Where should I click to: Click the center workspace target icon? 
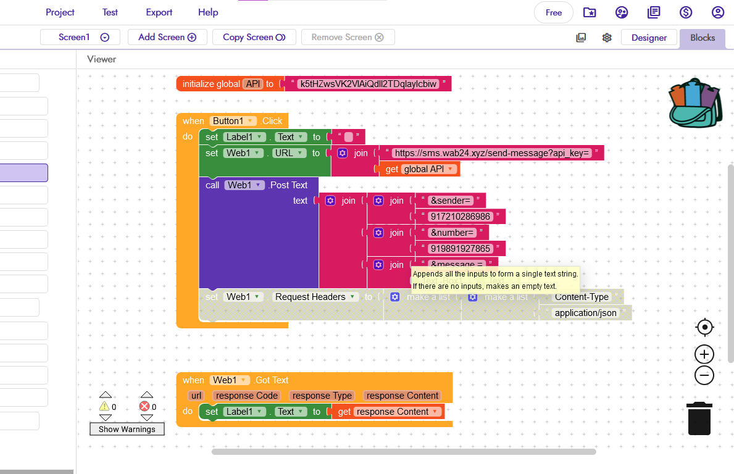(704, 327)
